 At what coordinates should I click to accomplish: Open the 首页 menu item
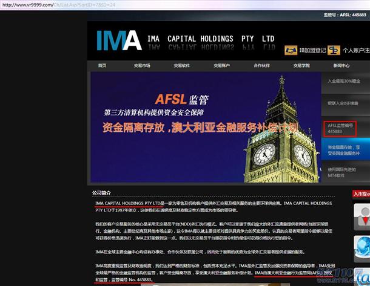[102, 66]
